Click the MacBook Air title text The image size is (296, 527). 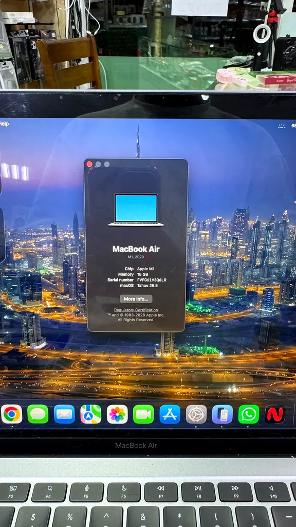[x=136, y=249]
